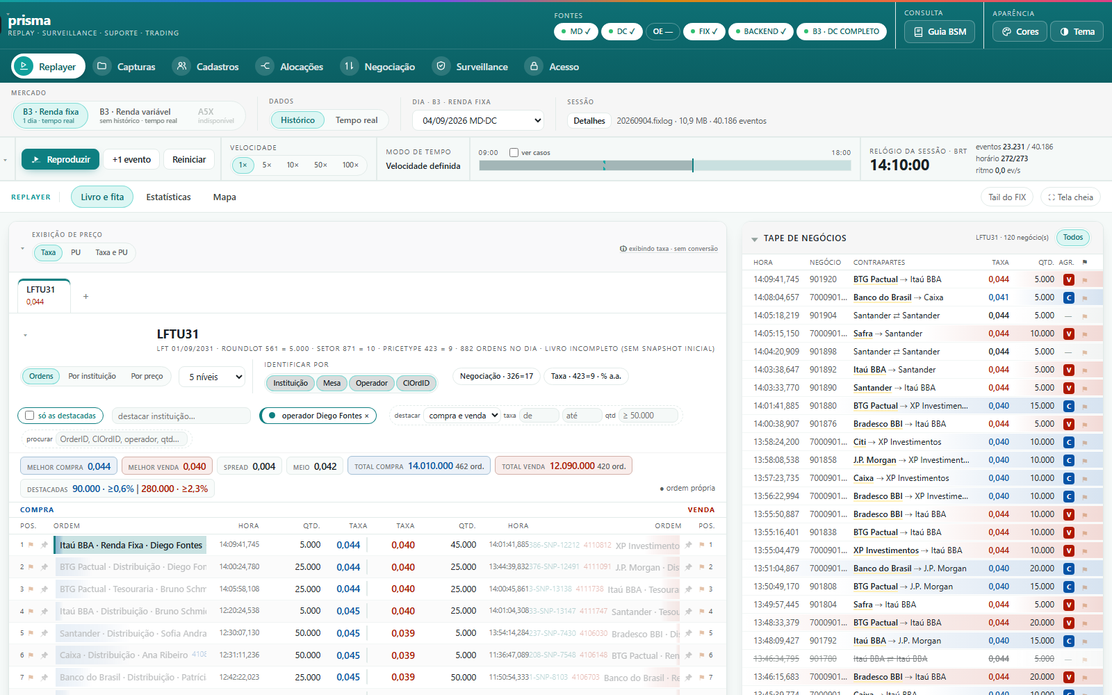
Task: Click the folder icon beside Capturas
Action: (102, 67)
